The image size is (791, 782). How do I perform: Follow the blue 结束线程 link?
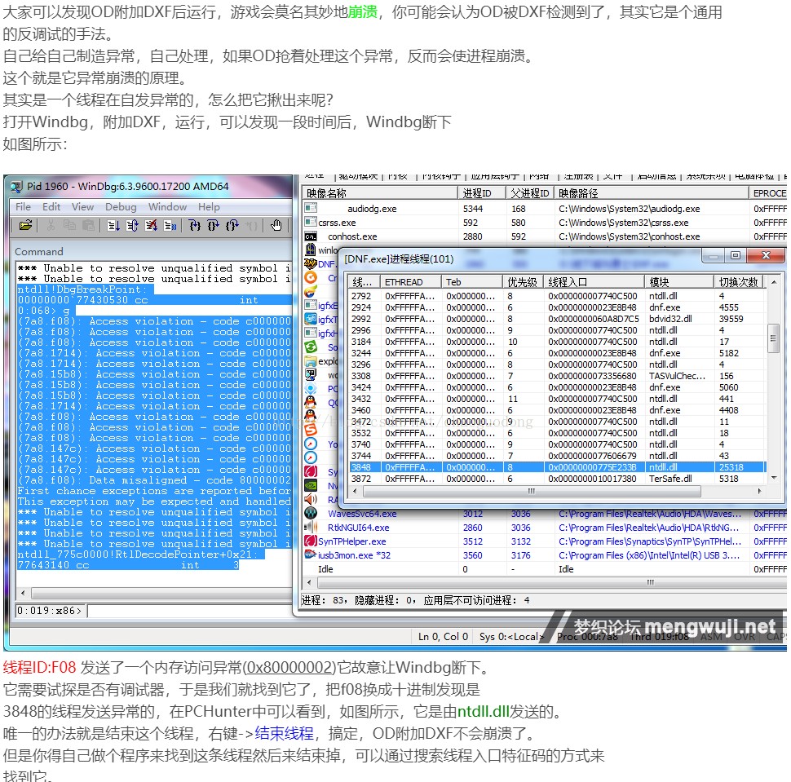[x=284, y=733]
